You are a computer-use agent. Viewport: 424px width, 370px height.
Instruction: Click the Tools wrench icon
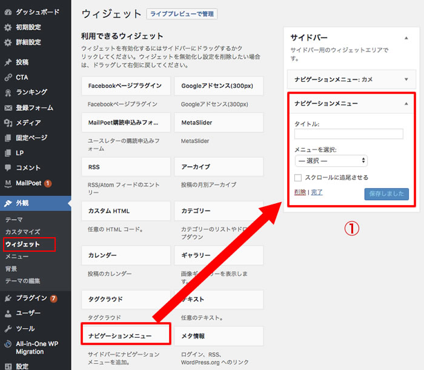8,328
